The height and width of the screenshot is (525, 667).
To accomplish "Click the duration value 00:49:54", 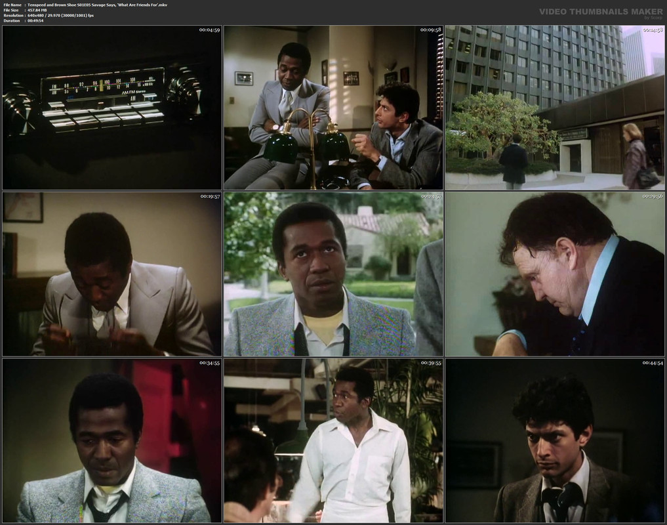I will pos(35,20).
